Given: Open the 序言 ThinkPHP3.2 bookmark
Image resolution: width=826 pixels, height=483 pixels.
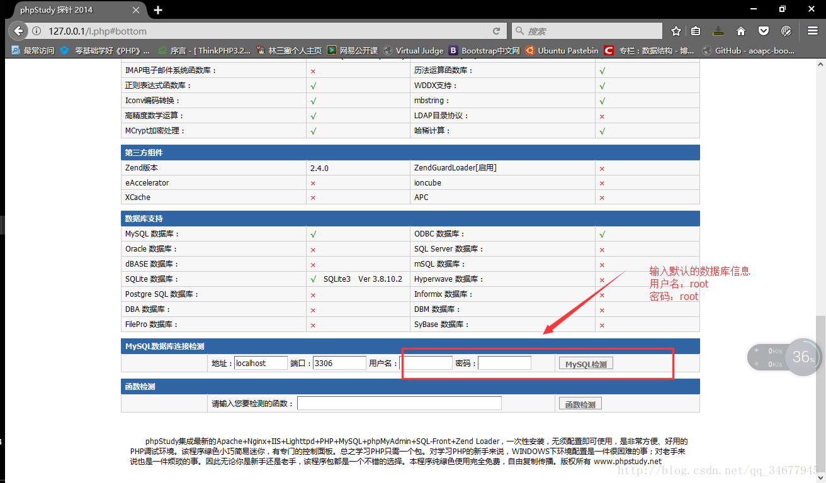Looking at the screenshot, I should tap(205, 50).
